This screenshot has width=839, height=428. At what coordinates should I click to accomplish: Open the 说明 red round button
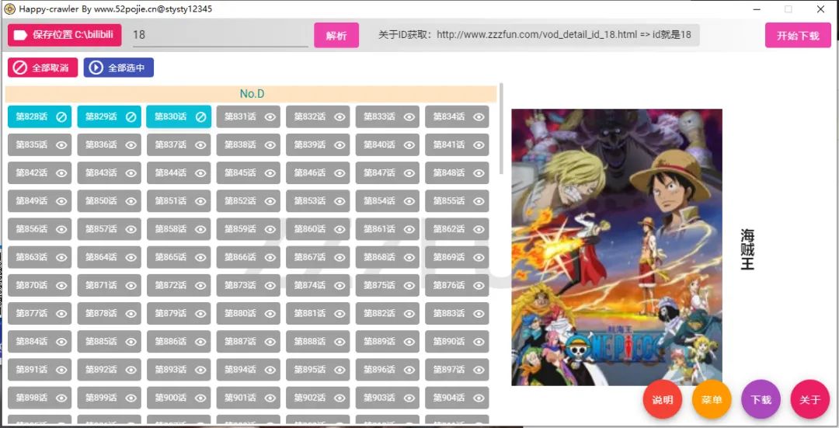point(663,399)
